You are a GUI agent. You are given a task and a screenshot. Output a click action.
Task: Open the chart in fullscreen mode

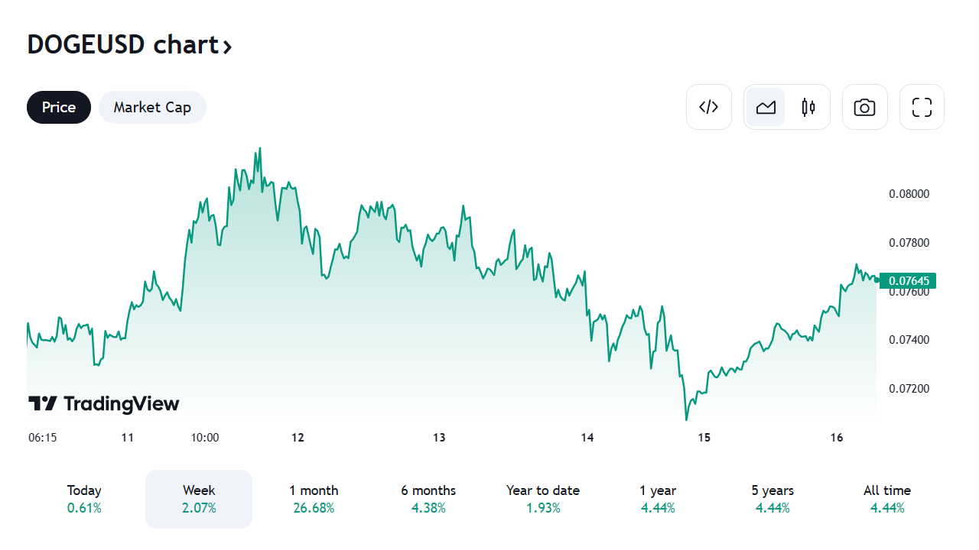point(922,107)
